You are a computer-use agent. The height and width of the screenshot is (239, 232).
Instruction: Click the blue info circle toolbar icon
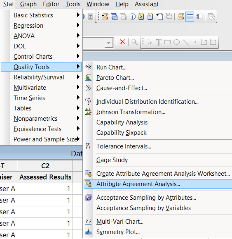tap(132, 17)
